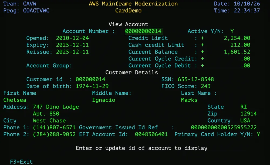Click the AWS Mainframe Modernization title
Screen dimensions: 270x165
pyautogui.click(x=133, y=4)
